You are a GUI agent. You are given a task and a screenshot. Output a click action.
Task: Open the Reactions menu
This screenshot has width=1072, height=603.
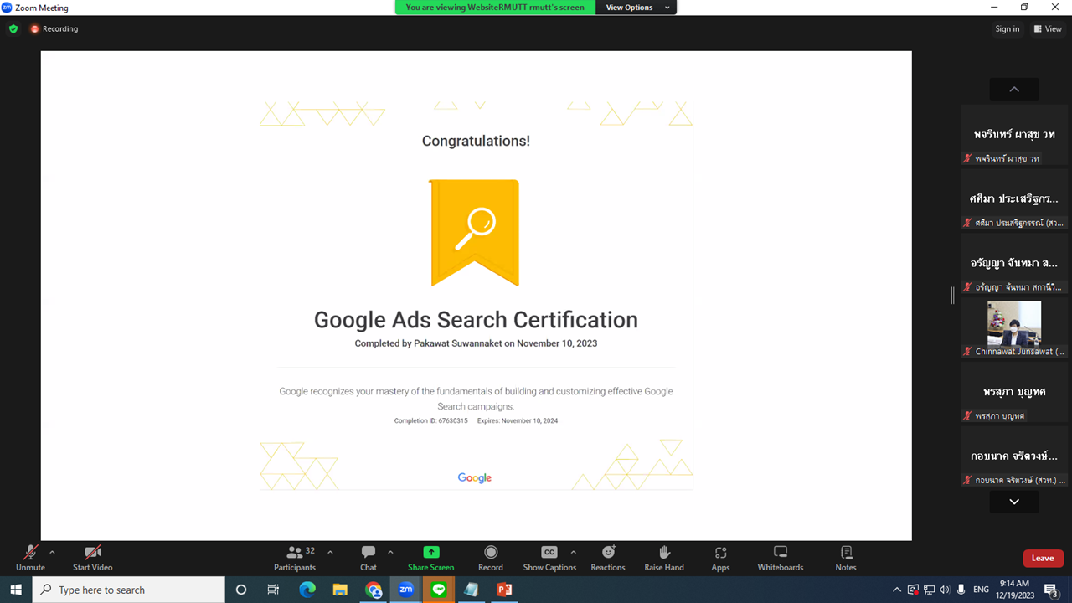click(608, 558)
